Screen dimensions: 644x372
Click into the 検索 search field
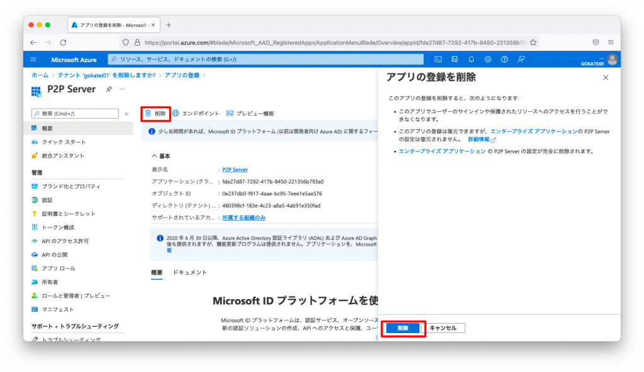(x=75, y=114)
